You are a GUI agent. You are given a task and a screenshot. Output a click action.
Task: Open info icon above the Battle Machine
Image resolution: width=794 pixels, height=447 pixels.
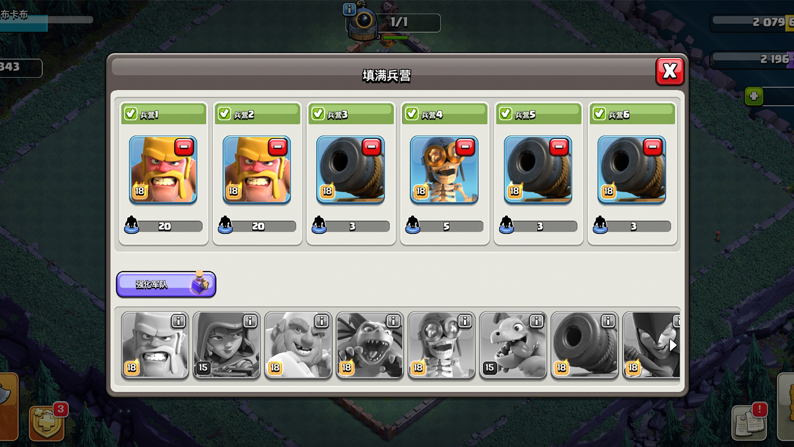click(349, 8)
